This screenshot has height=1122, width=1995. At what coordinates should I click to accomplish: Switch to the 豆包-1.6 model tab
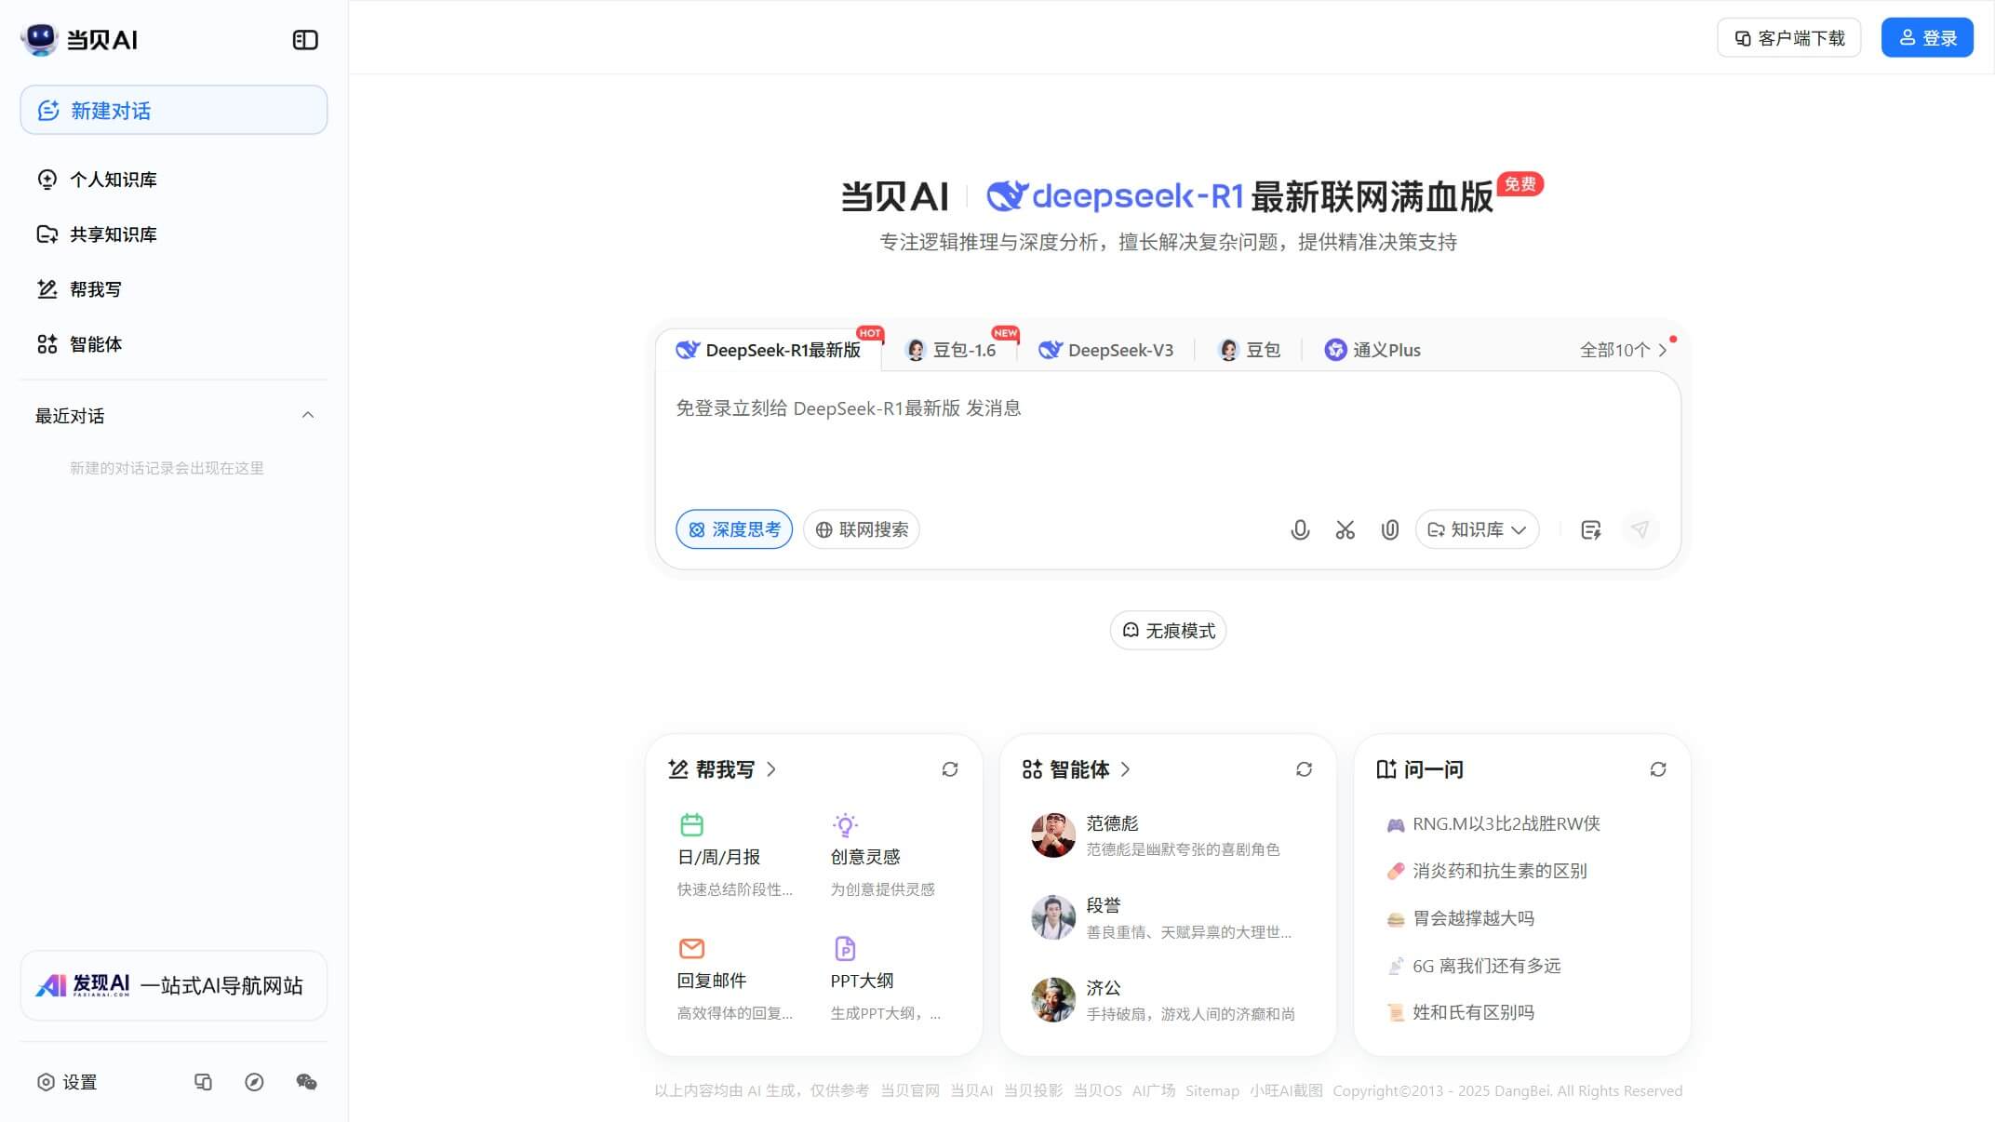(x=953, y=350)
